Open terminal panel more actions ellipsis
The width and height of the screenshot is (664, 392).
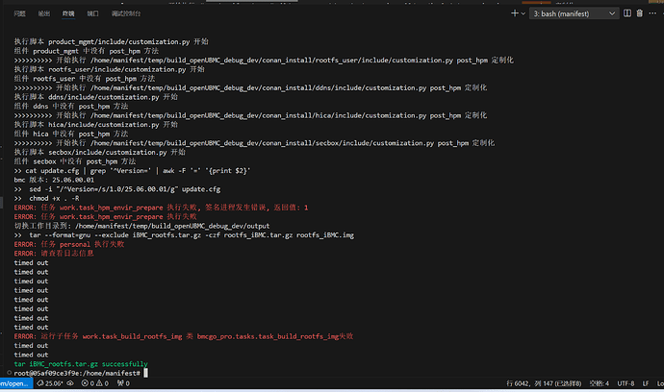coord(652,13)
